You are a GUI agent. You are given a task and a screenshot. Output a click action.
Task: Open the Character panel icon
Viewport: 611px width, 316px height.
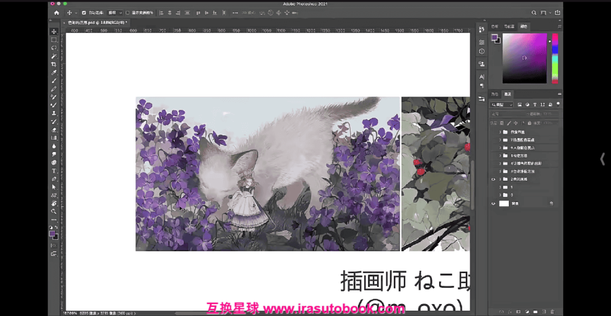[x=482, y=77]
